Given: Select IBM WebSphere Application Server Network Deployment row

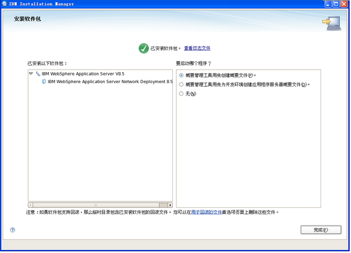Looking at the screenshot, I should click(110, 81).
